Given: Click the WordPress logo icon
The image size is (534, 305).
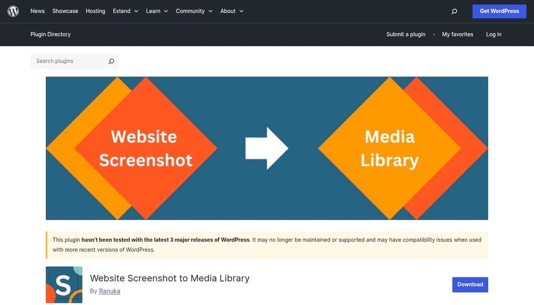Looking at the screenshot, I should pos(13,11).
